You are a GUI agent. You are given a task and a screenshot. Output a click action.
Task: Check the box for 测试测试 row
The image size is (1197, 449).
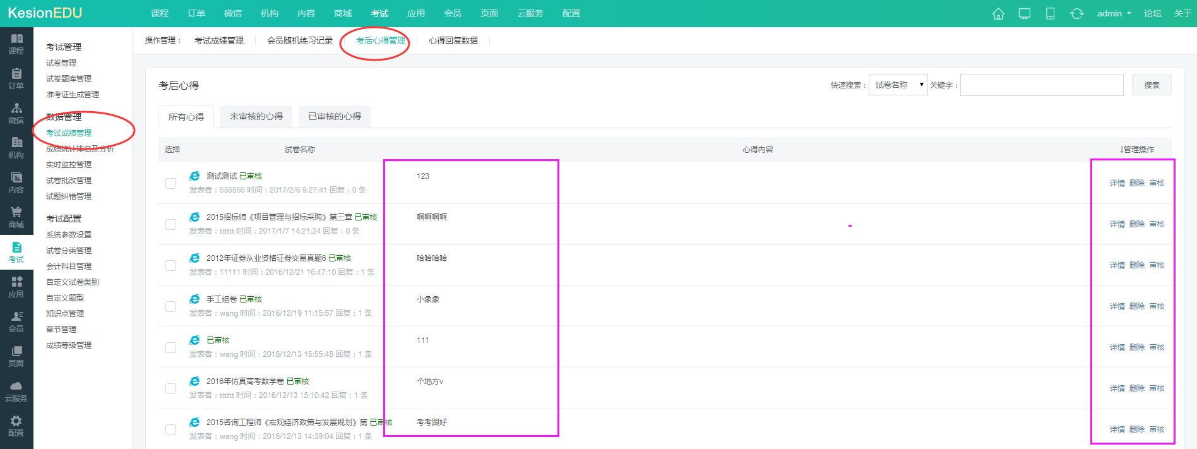(170, 183)
